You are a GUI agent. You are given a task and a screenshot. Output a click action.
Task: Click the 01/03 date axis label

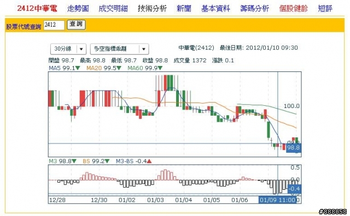[155, 200]
